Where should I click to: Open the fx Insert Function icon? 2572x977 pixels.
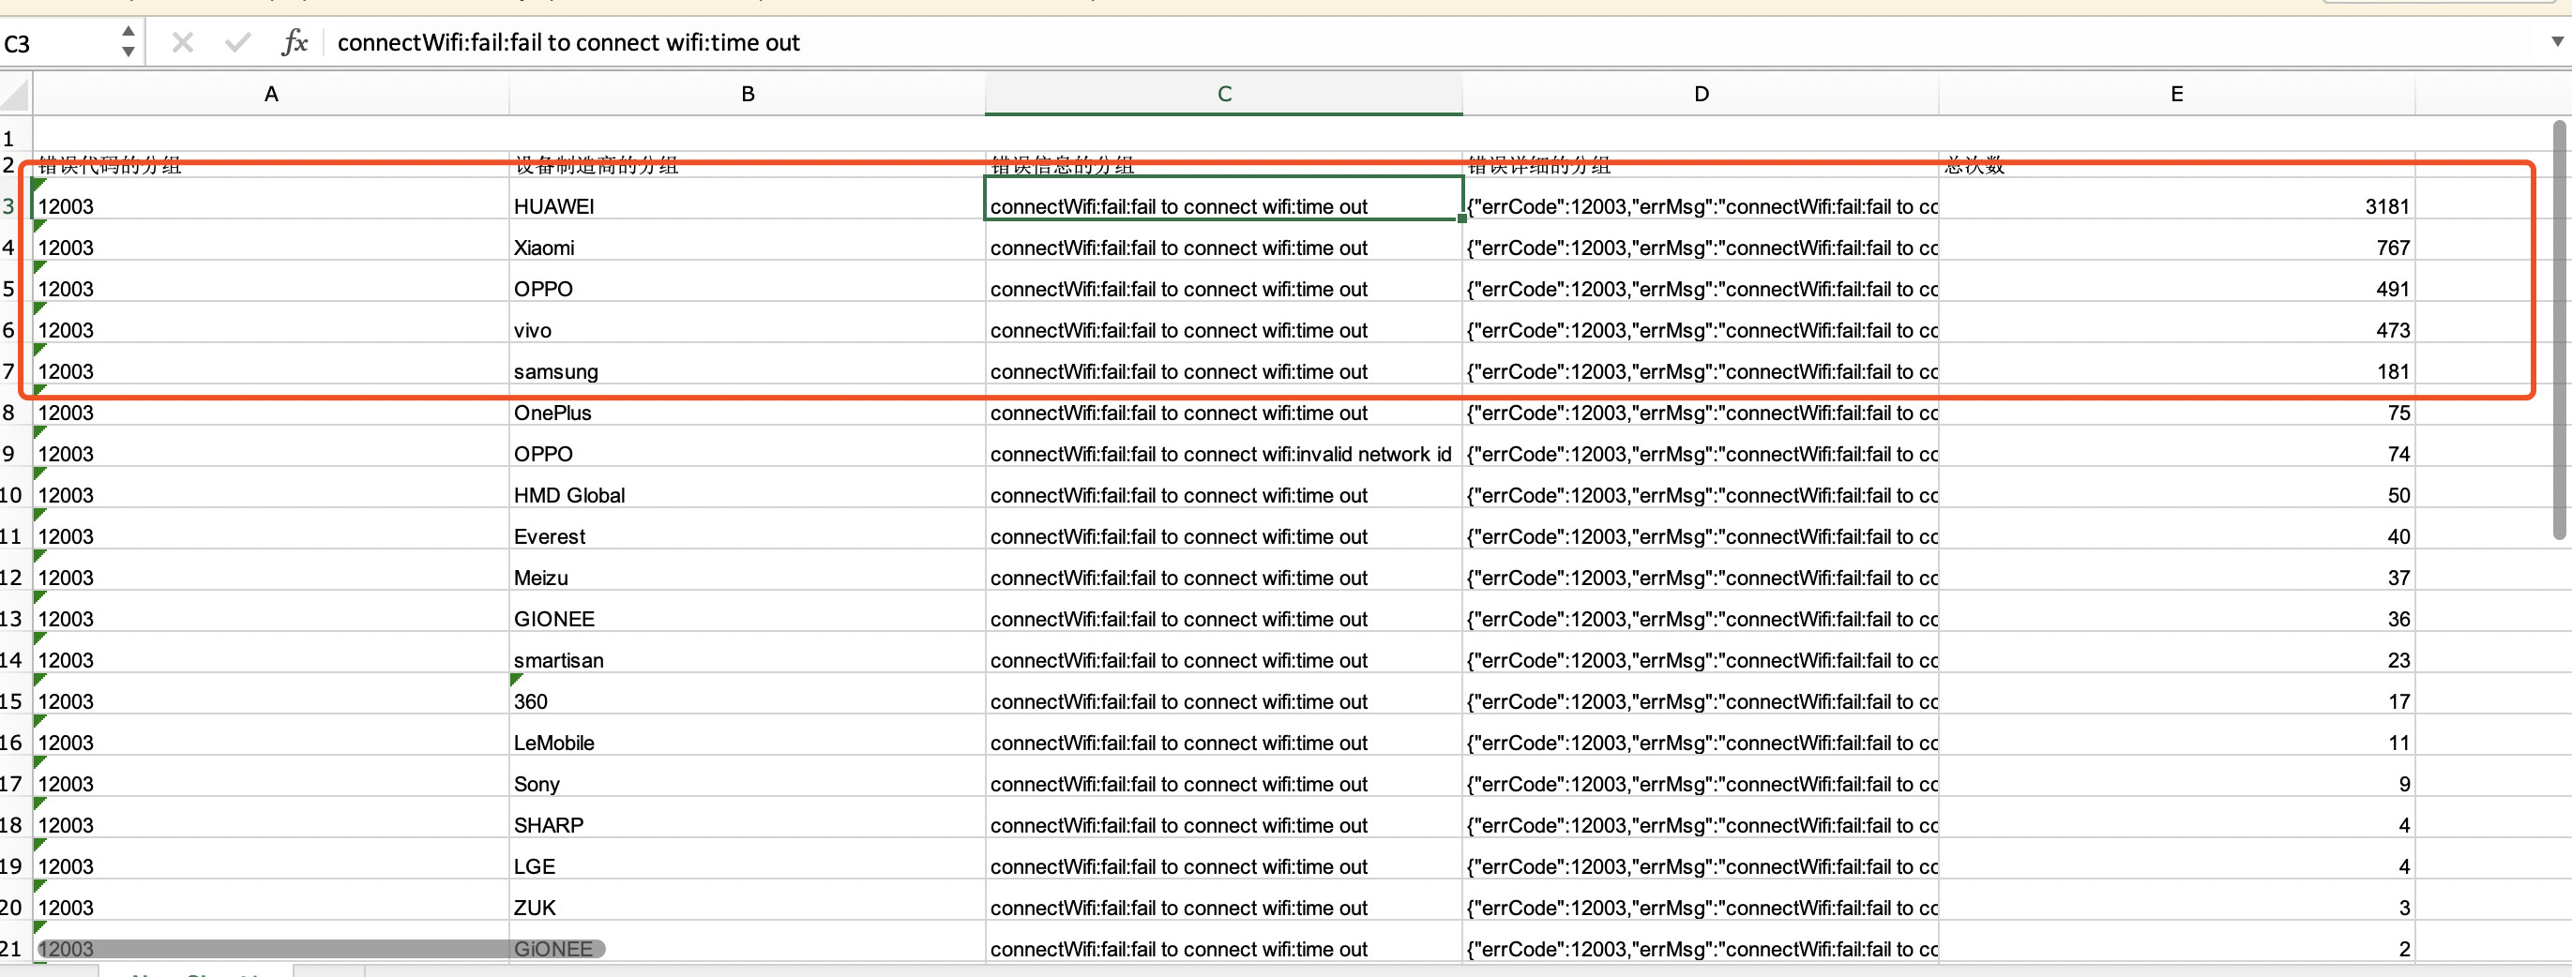pyautogui.click(x=295, y=42)
